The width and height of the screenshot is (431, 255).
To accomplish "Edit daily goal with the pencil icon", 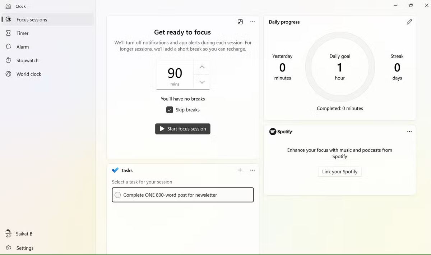I will pos(409,22).
